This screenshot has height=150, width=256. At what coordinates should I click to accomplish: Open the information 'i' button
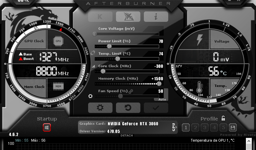pos(156,17)
